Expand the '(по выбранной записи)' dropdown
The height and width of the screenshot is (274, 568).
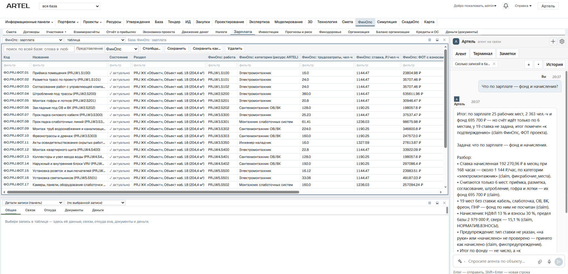point(95,203)
